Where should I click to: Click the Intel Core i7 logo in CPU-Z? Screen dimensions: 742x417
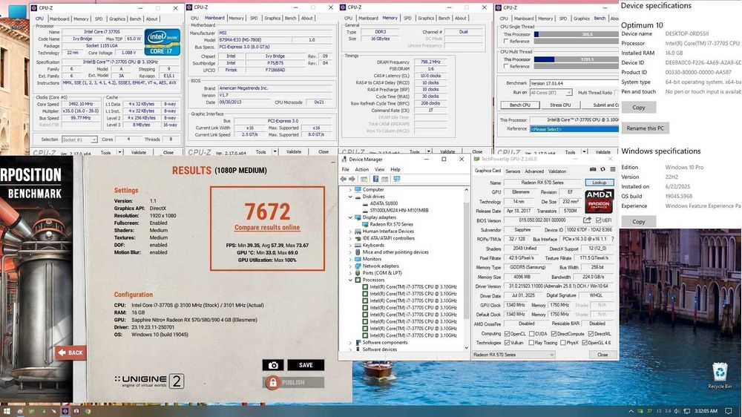[162, 42]
